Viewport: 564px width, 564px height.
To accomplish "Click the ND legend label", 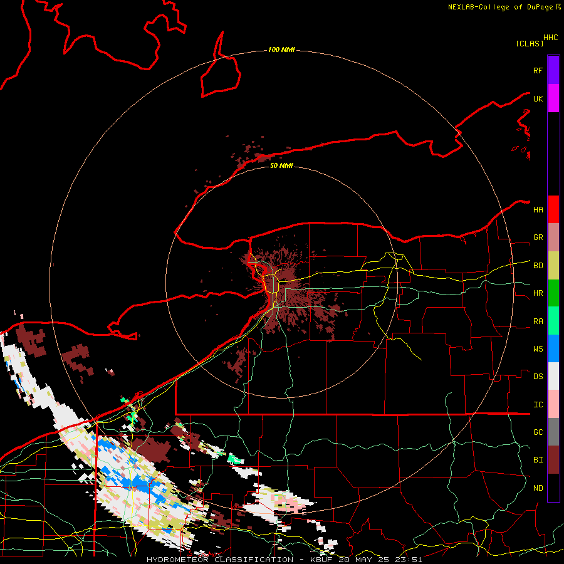I will (x=538, y=488).
